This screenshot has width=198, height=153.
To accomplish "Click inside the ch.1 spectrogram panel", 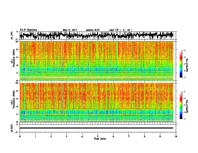I will [96, 61].
